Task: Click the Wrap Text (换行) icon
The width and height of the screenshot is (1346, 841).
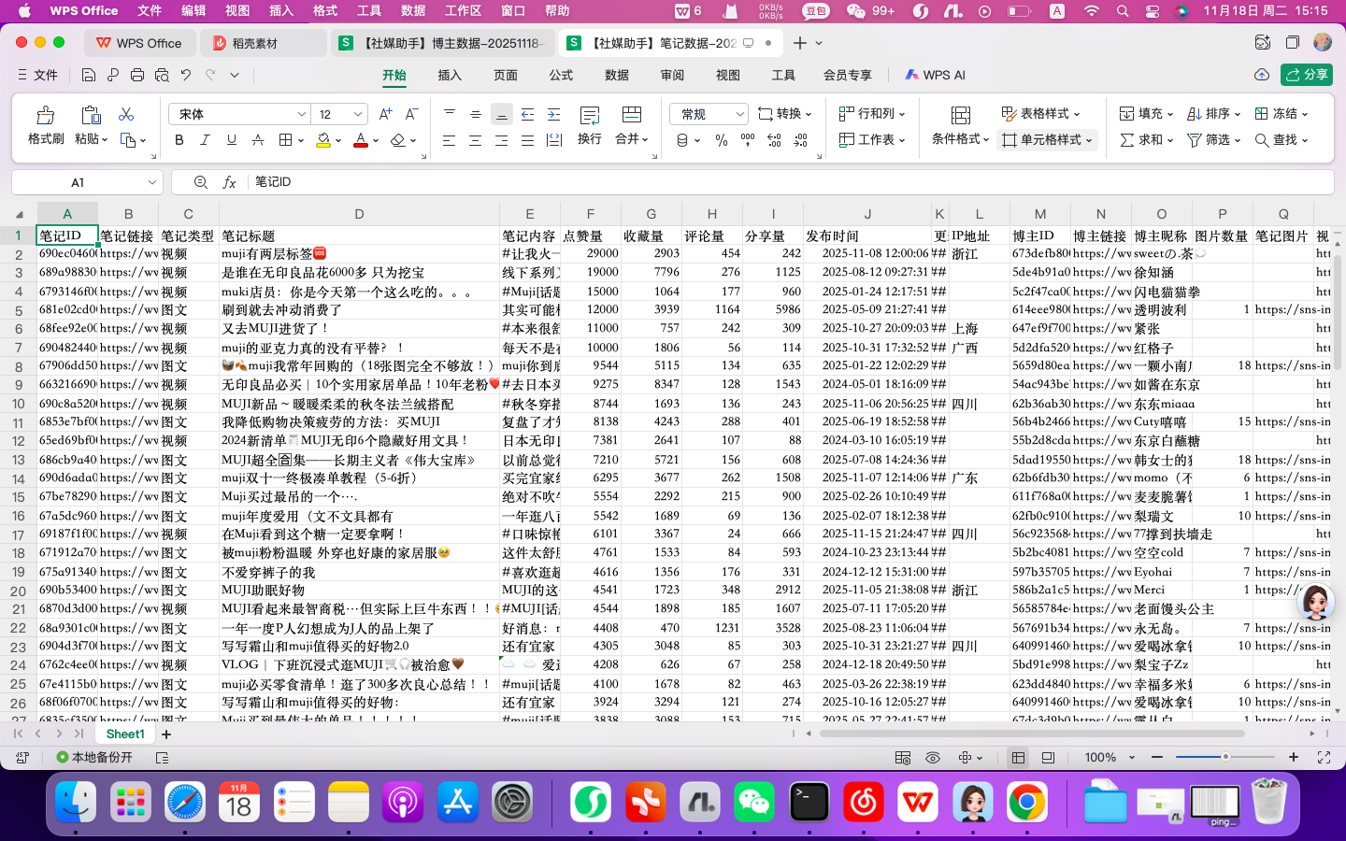Action: click(x=589, y=116)
